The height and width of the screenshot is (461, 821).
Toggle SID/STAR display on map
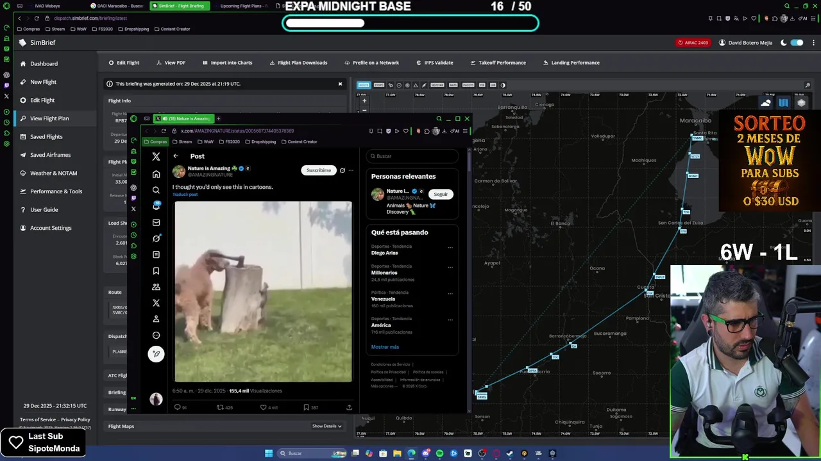coord(437,85)
